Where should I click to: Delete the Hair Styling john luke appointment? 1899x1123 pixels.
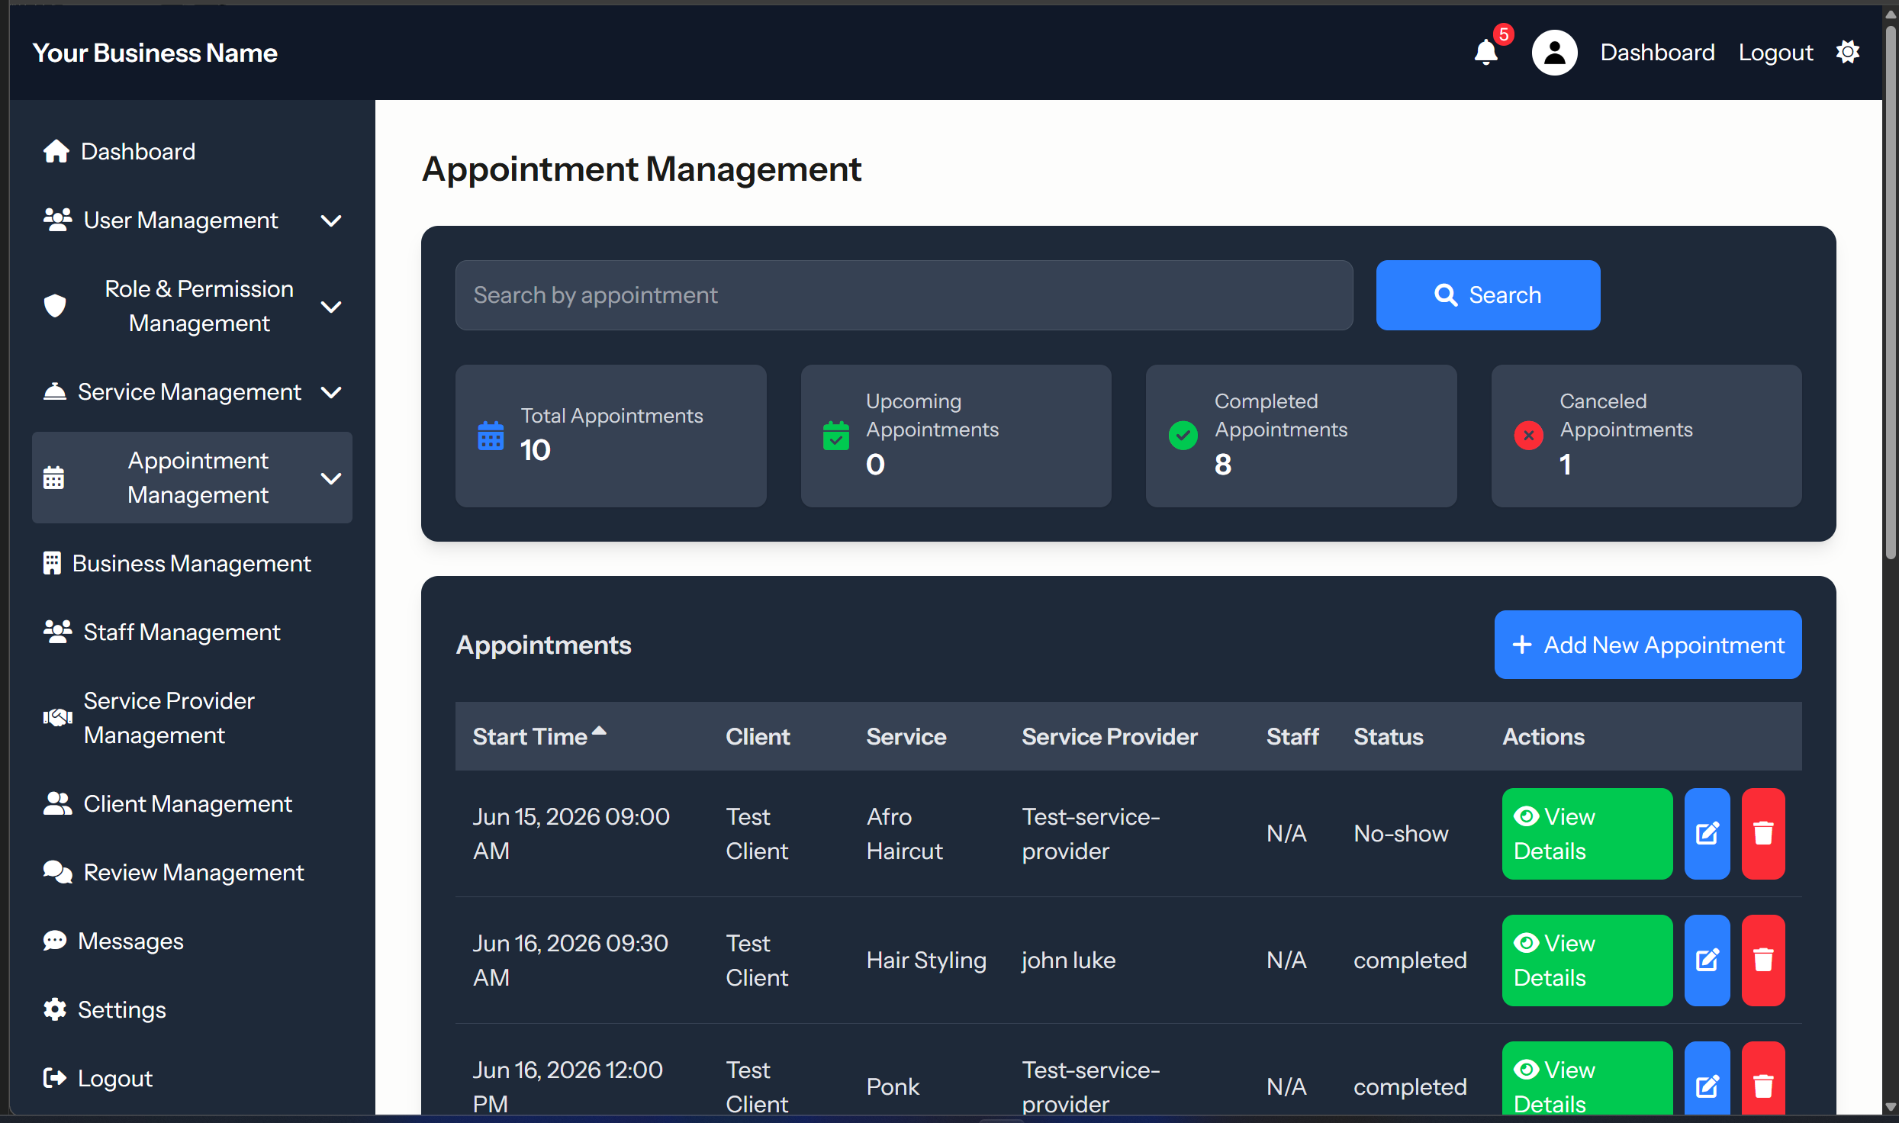click(x=1763, y=961)
